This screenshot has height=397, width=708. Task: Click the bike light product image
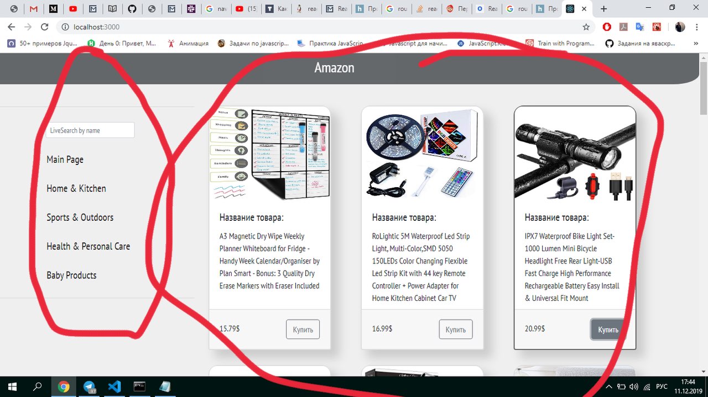click(x=575, y=153)
